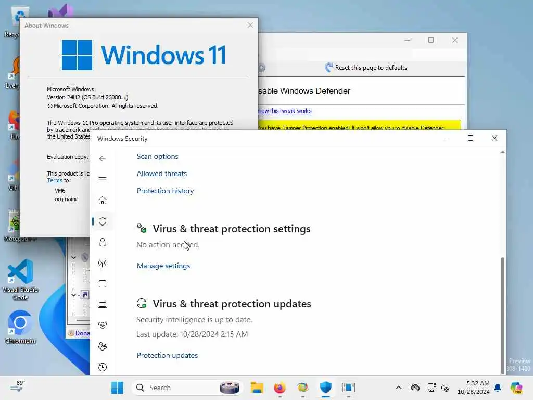Open the 'how this tweak works' link
533x400 pixels.
(285, 111)
